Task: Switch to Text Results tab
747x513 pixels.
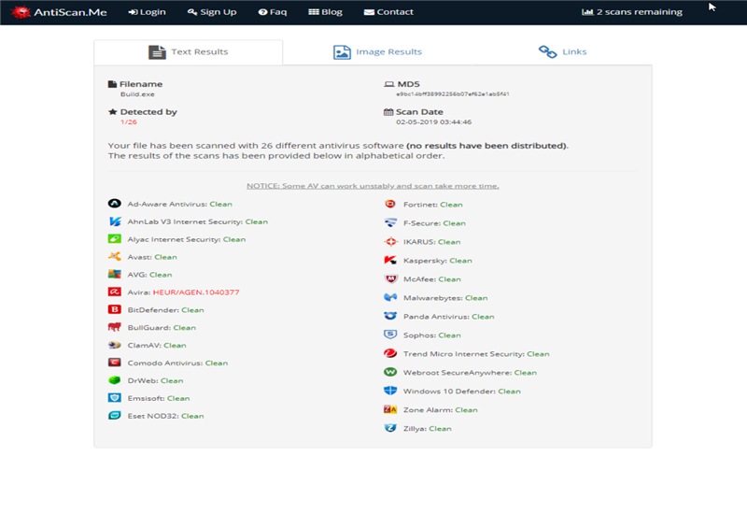Action: (189, 52)
